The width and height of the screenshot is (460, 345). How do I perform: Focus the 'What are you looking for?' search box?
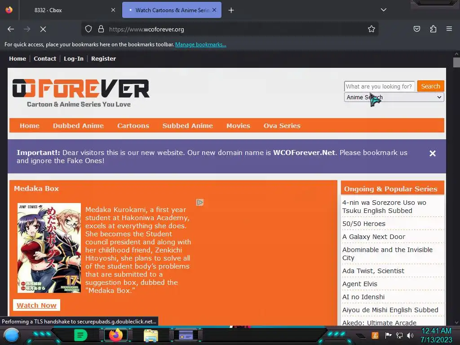379,86
